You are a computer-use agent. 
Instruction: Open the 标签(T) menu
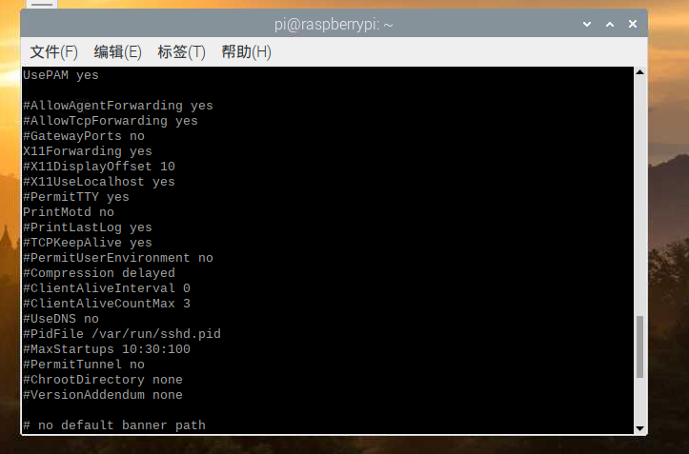181,51
